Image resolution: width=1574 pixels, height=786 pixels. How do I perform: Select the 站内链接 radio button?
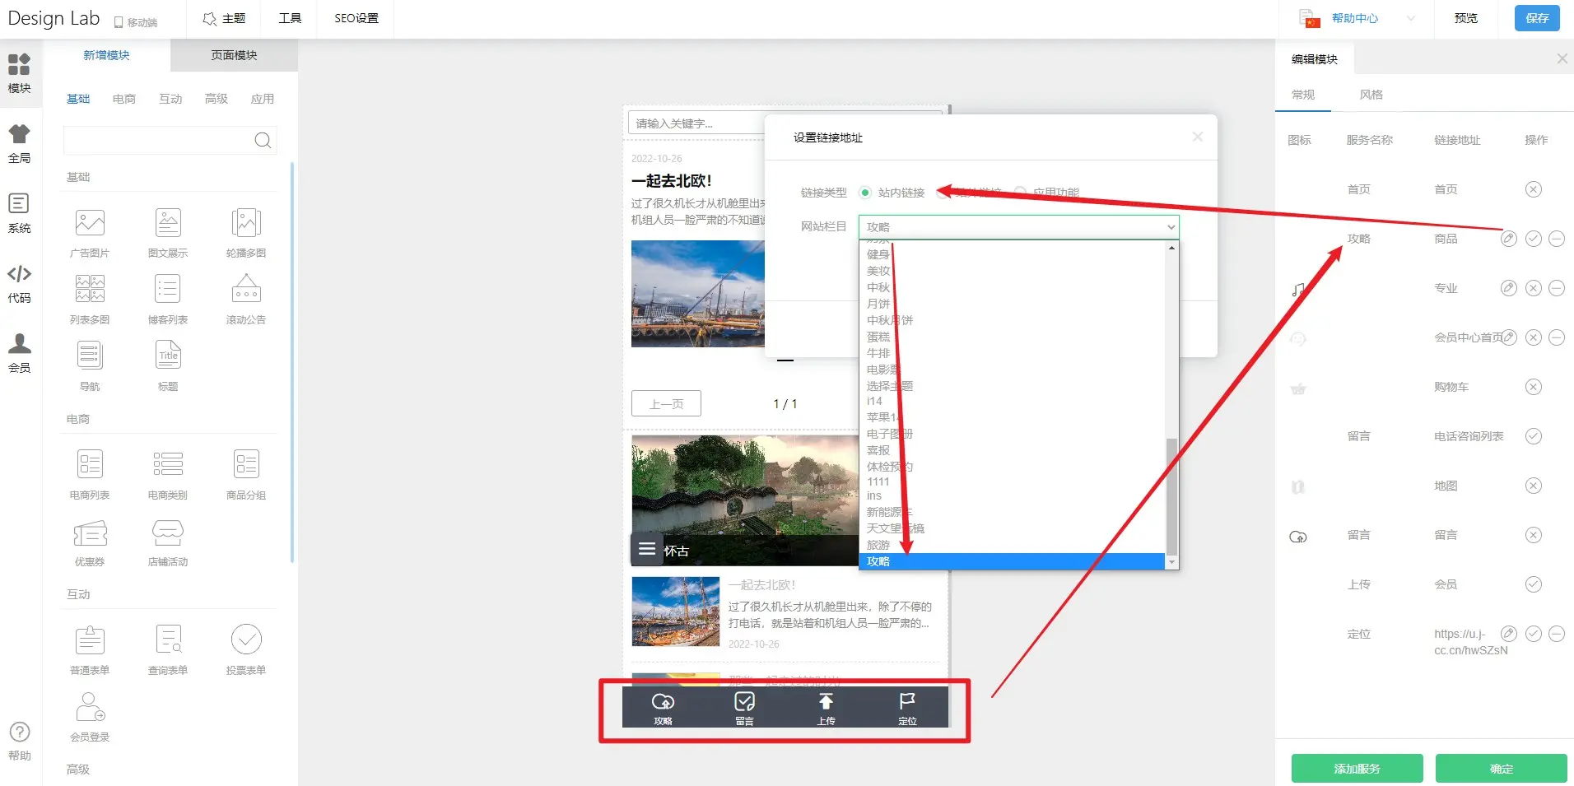pos(864,193)
